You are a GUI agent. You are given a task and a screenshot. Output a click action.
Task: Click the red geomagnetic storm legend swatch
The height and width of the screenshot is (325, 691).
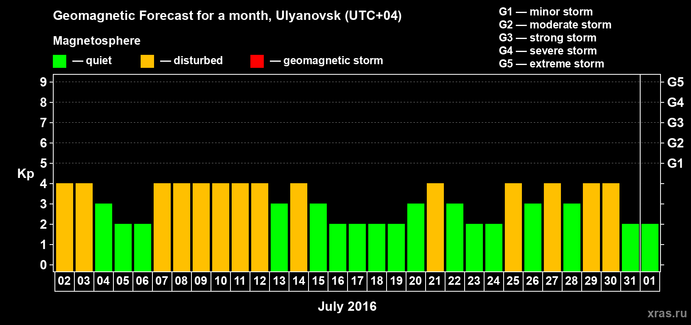257,61
